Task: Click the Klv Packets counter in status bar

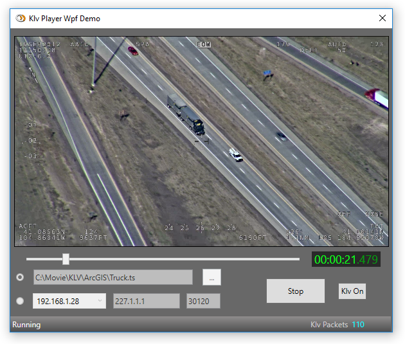Action: 337,325
